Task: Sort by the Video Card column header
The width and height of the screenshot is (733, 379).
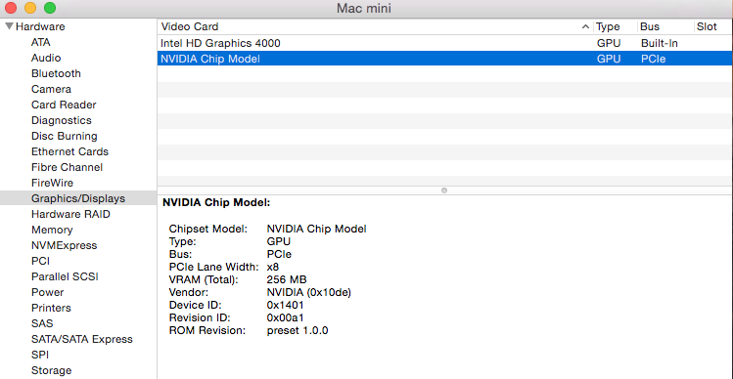Action: click(x=189, y=26)
